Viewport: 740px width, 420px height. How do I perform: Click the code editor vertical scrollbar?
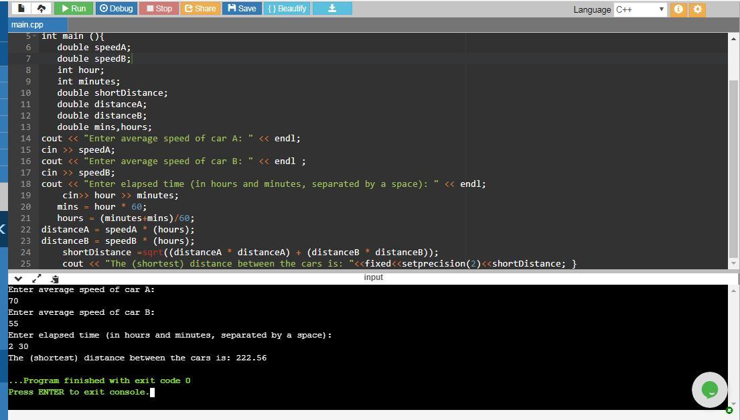(733, 167)
